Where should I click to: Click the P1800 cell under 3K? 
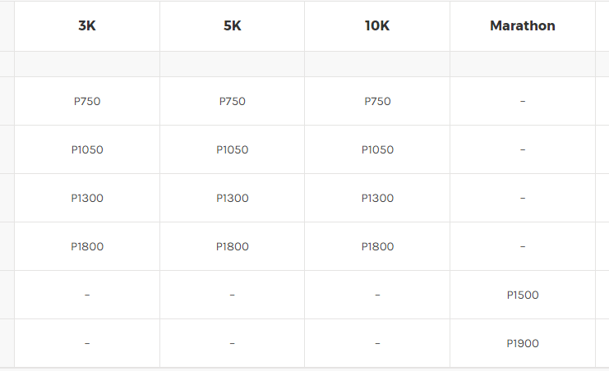click(87, 246)
